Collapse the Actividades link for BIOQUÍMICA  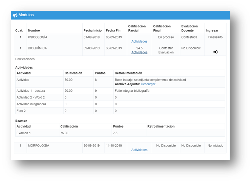pos(139,52)
